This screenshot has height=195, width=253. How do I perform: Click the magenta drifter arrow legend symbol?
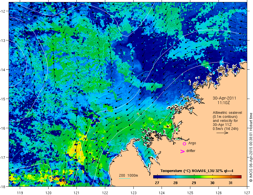[x=182, y=151]
